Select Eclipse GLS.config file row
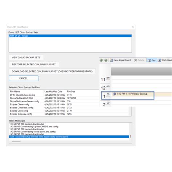Image resolution: width=172 pixels, height=172 pixels. (x=69, y=111)
